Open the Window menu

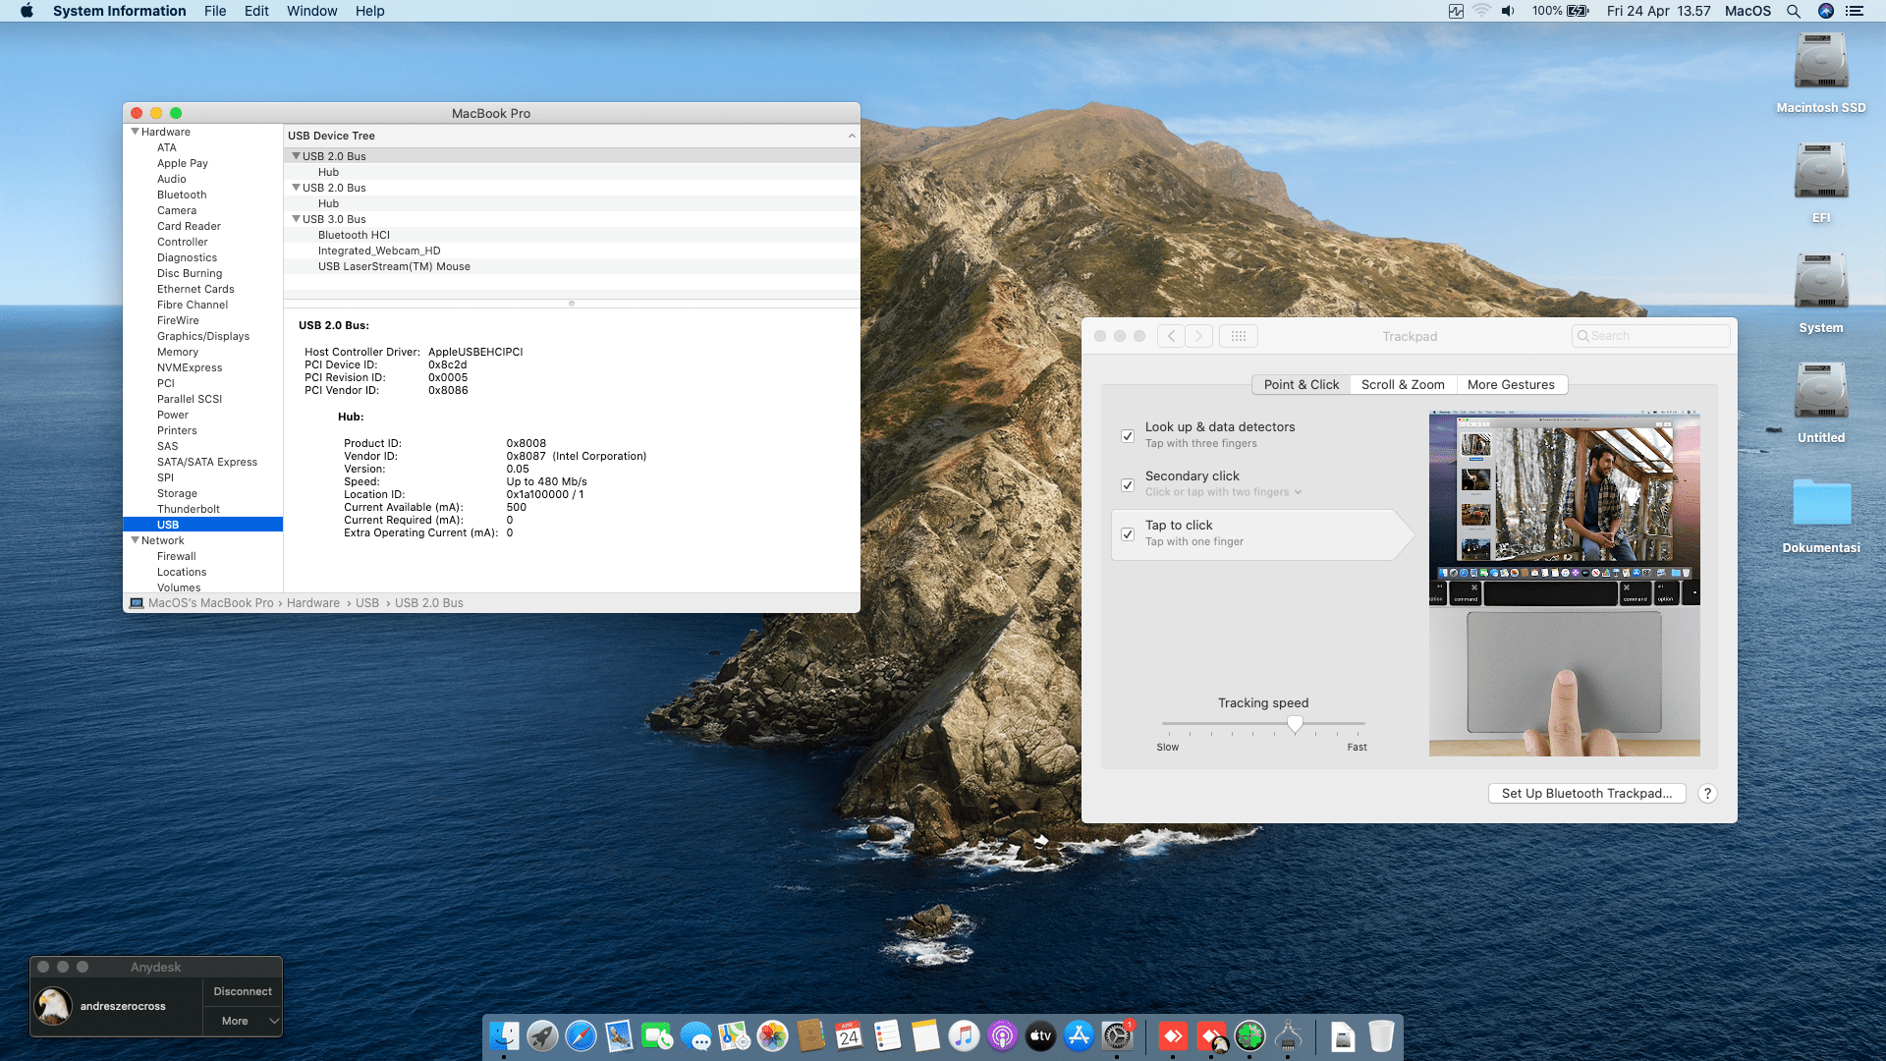point(311,11)
